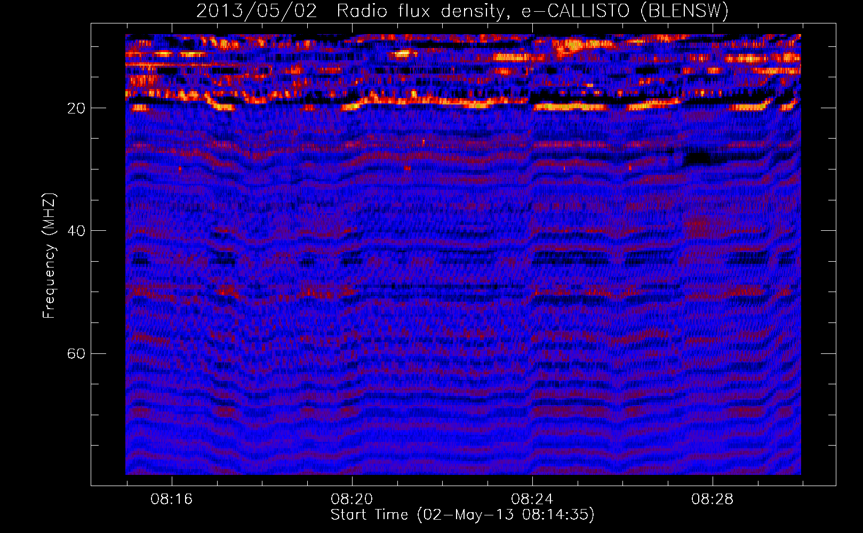This screenshot has width=863, height=533.
Task: Select the 'Frequency (MHZ)' y-axis label
Action: (x=49, y=256)
